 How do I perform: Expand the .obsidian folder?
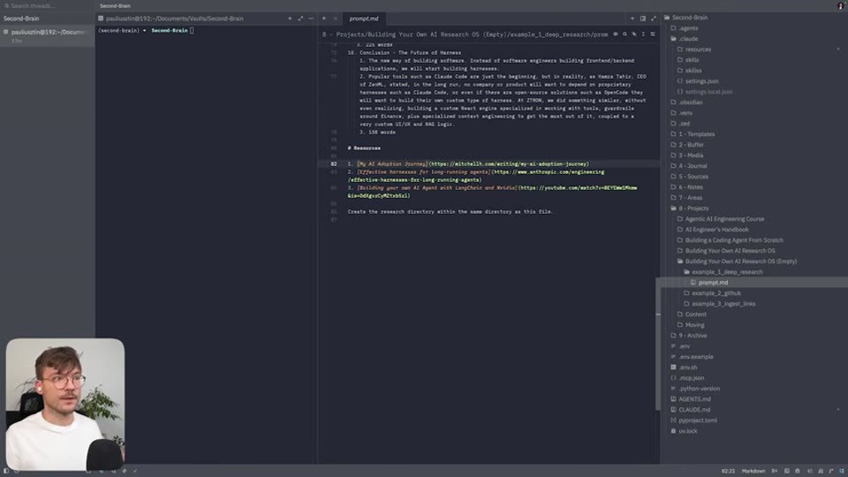[691, 102]
